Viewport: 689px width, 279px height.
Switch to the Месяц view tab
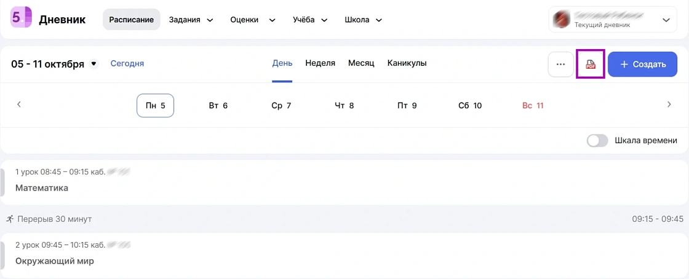point(361,63)
